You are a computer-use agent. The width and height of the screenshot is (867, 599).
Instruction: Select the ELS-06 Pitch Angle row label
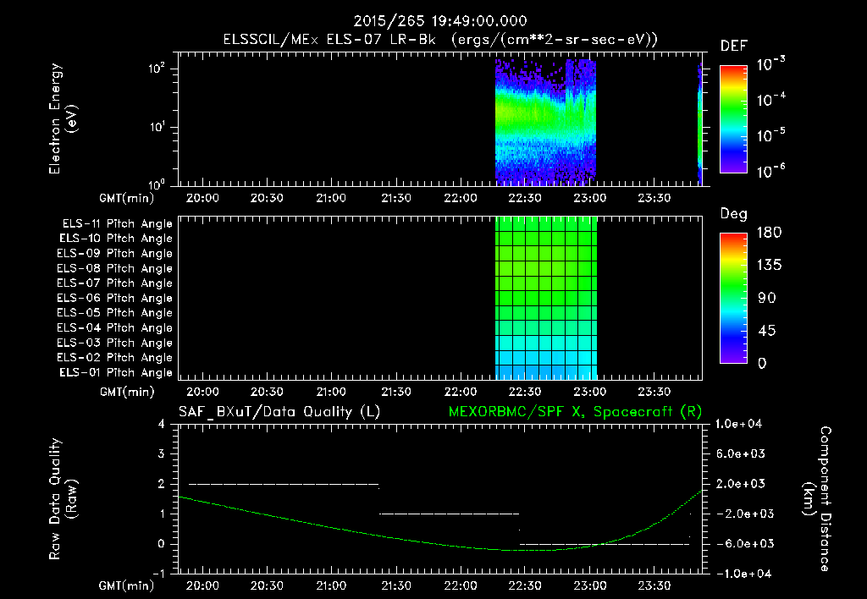(115, 299)
